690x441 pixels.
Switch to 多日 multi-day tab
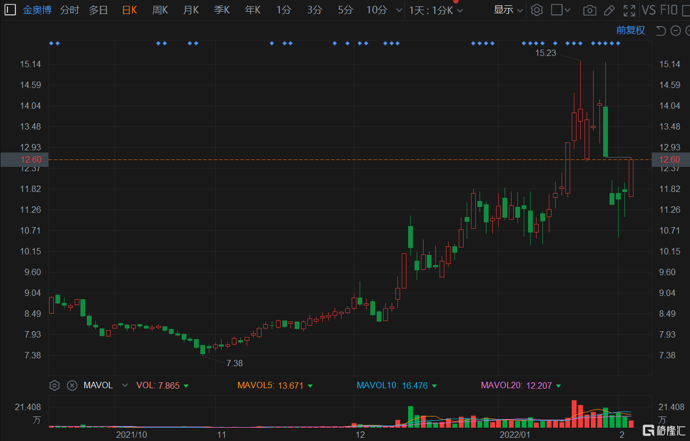(99, 10)
